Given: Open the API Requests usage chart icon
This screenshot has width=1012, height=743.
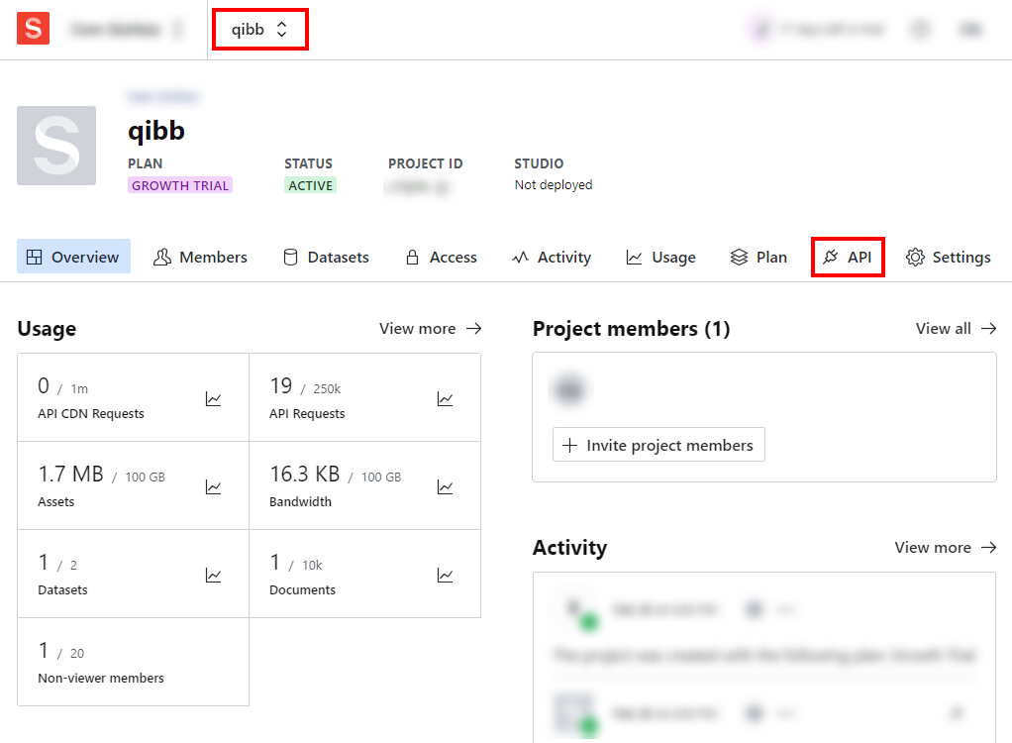Looking at the screenshot, I should pos(446,398).
